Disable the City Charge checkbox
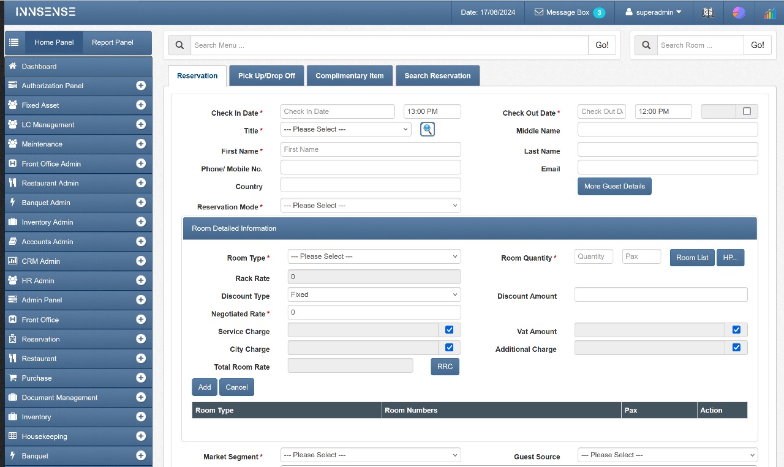Screen dimensions: 784x467 click(449, 348)
